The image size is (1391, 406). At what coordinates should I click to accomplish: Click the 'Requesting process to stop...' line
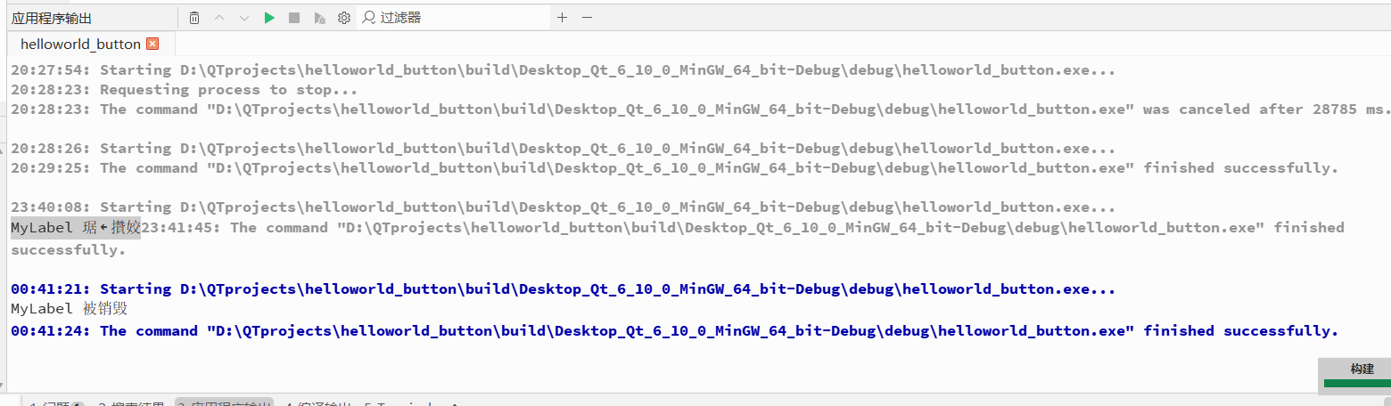184,89
